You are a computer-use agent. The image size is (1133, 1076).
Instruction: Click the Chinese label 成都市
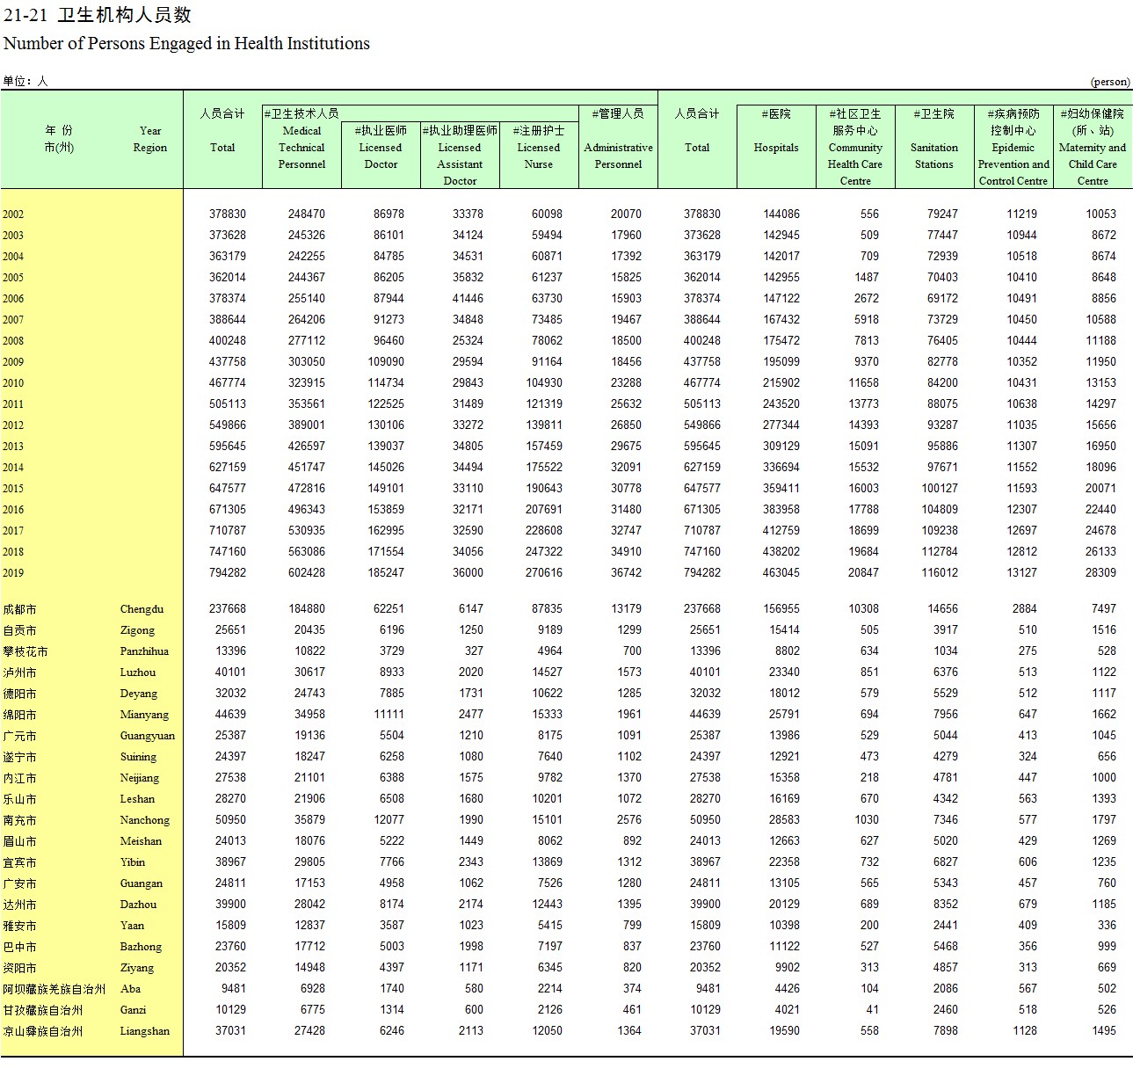tap(19, 609)
